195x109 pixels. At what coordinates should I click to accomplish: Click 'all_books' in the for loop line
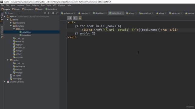pos(108,26)
